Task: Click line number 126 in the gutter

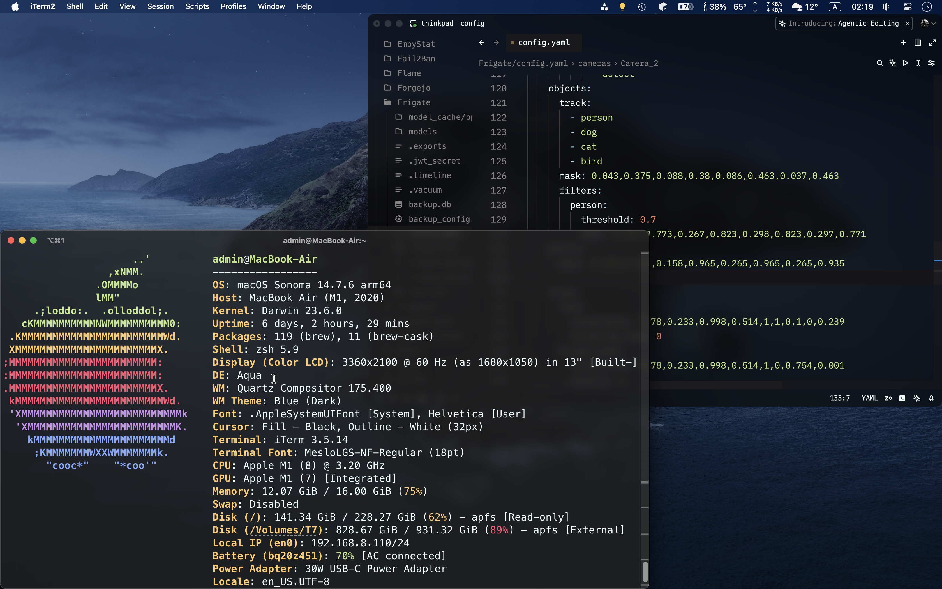Action: click(x=498, y=176)
